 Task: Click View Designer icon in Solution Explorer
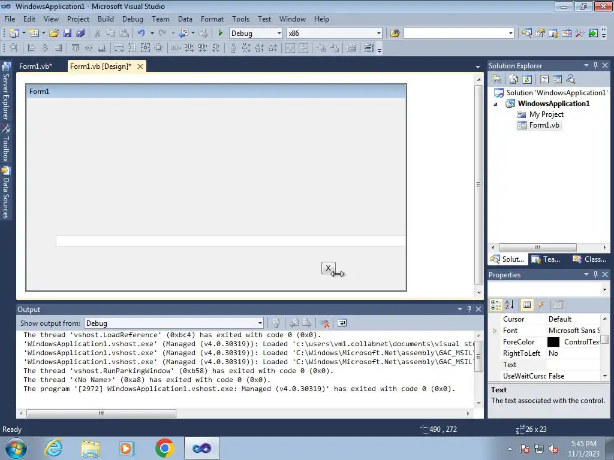click(557, 80)
